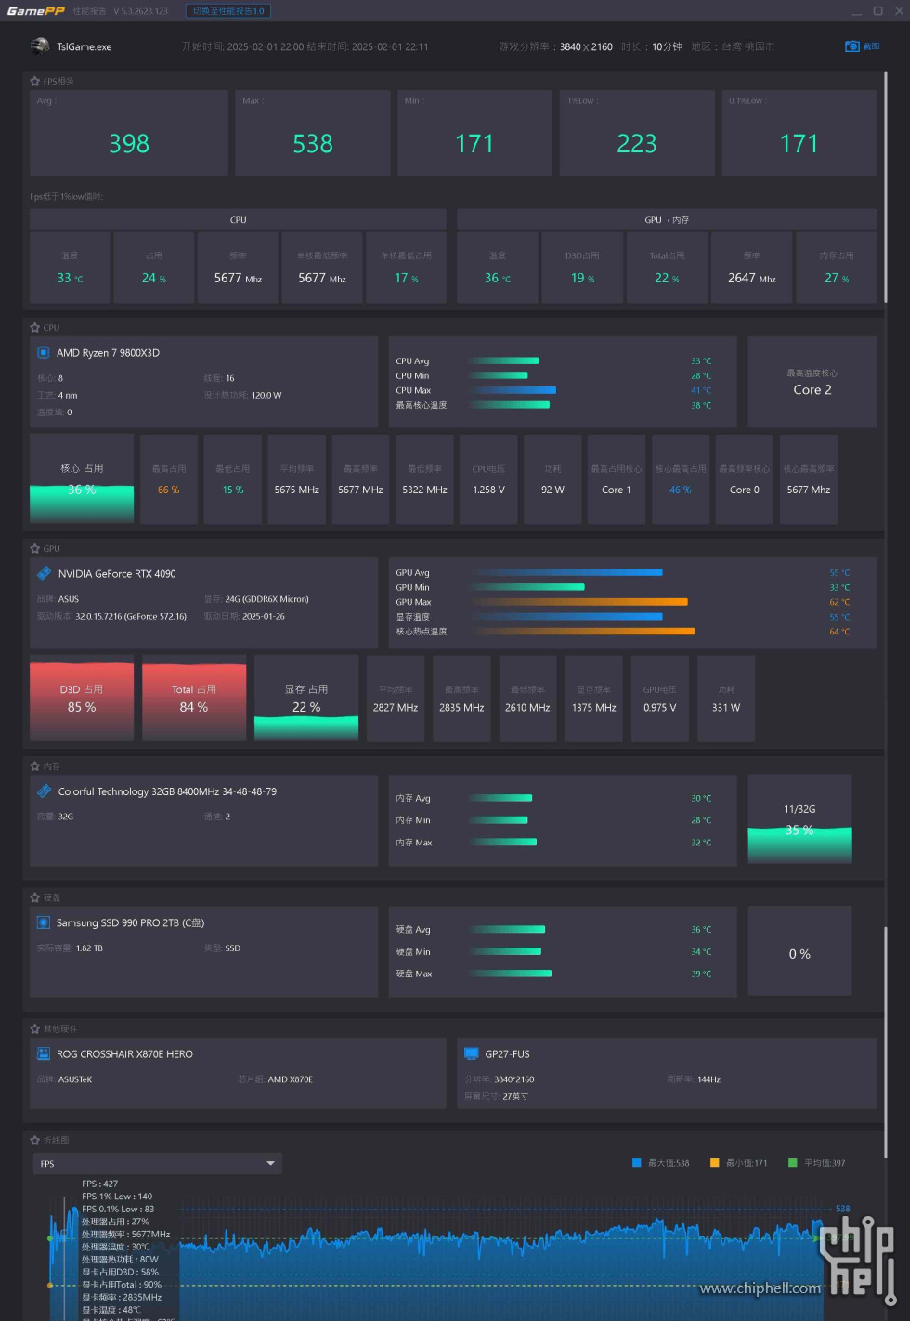The image size is (910, 1321).
Task: Click the GPU temperature 36 °C tile
Action: [498, 268]
